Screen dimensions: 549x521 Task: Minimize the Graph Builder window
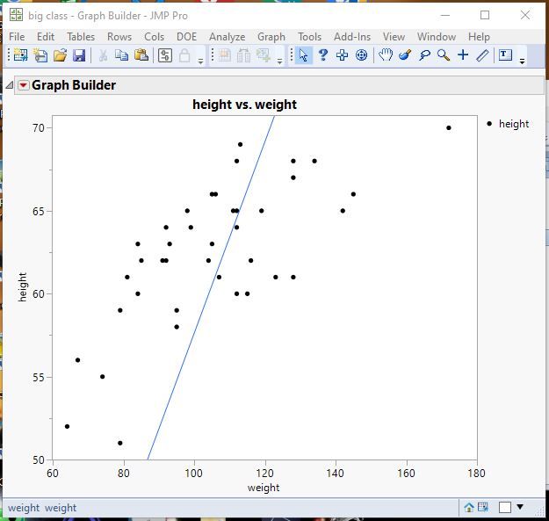click(445, 15)
